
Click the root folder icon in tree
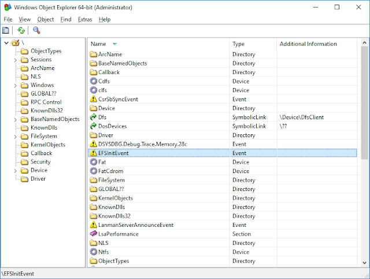16,43
